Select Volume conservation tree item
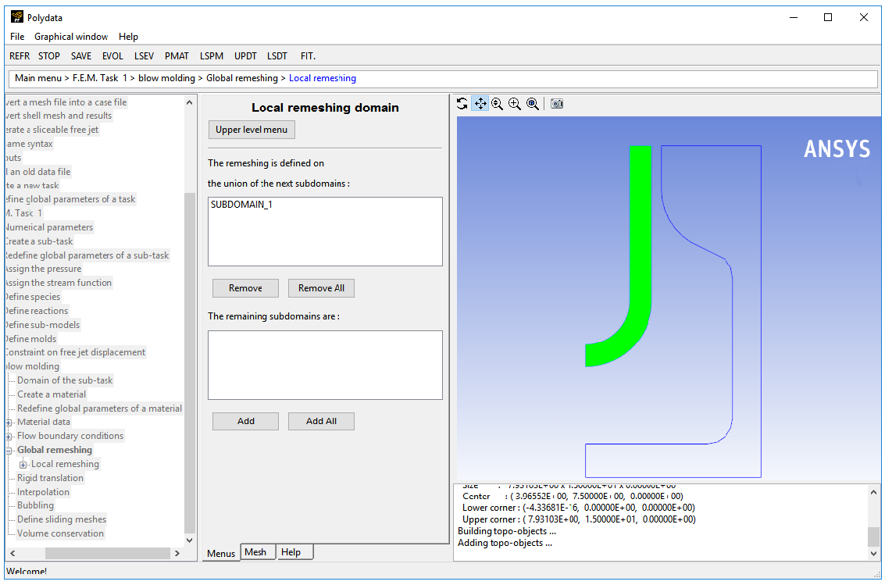This screenshot has width=885, height=585. pyautogui.click(x=60, y=533)
